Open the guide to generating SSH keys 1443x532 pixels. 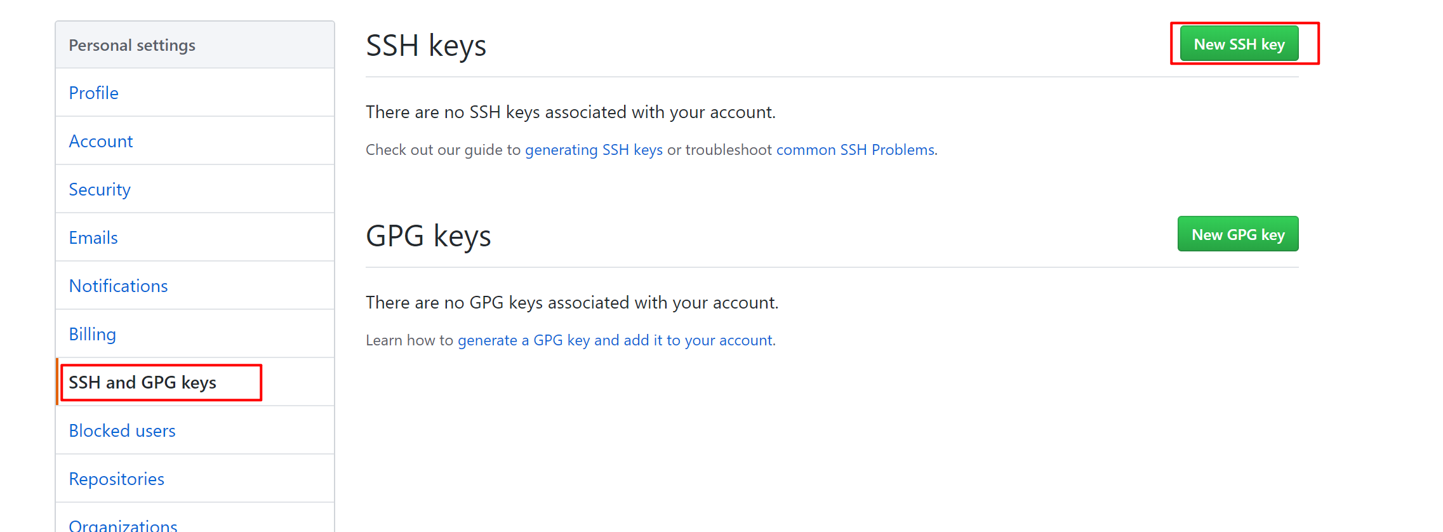(593, 150)
